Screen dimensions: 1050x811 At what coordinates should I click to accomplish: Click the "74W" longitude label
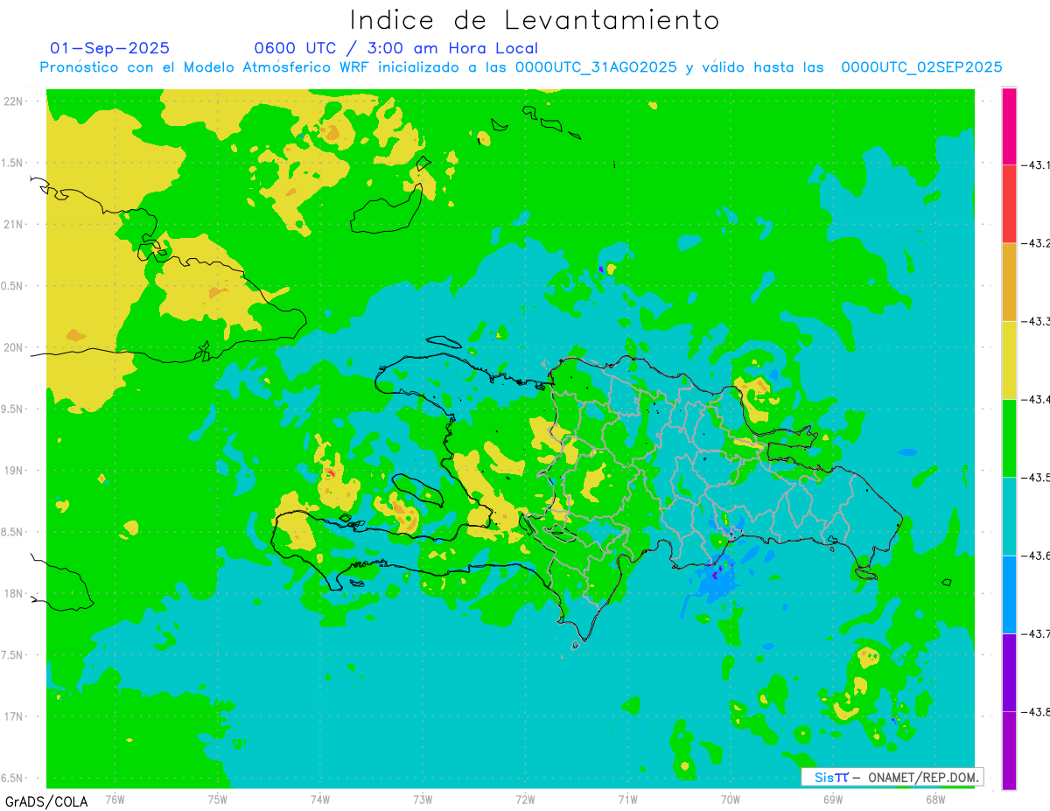(320, 799)
